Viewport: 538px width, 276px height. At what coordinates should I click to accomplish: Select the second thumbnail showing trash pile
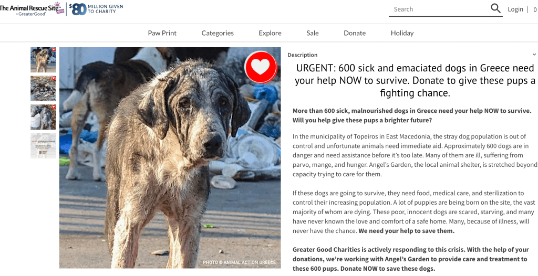point(43,89)
